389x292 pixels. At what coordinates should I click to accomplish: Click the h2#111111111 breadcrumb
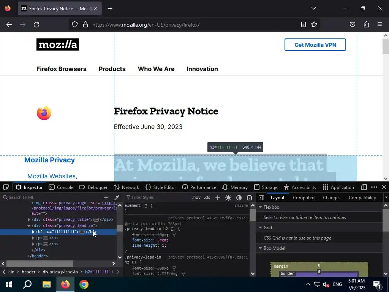[x=99, y=272]
